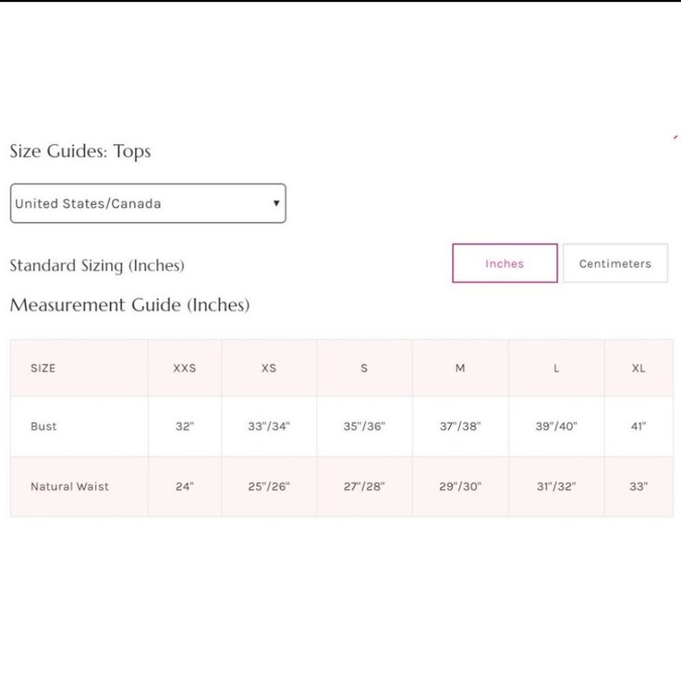This screenshot has width=681, height=681.
Task: Open the United States/Canada region dropdown
Action: (148, 203)
